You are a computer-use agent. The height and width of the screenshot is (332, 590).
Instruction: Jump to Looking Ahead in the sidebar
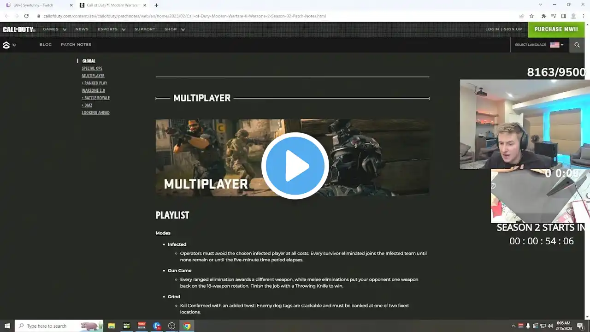click(x=96, y=113)
